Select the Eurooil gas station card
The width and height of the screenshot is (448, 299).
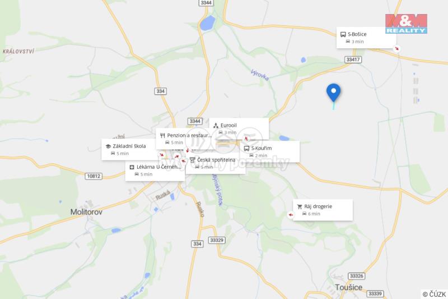pyautogui.click(x=239, y=129)
